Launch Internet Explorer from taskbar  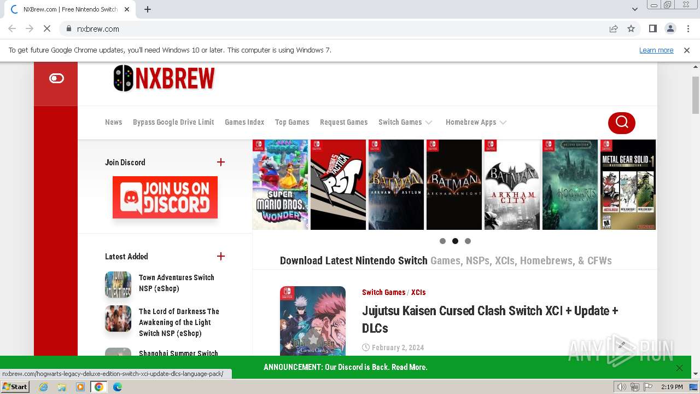click(x=44, y=387)
